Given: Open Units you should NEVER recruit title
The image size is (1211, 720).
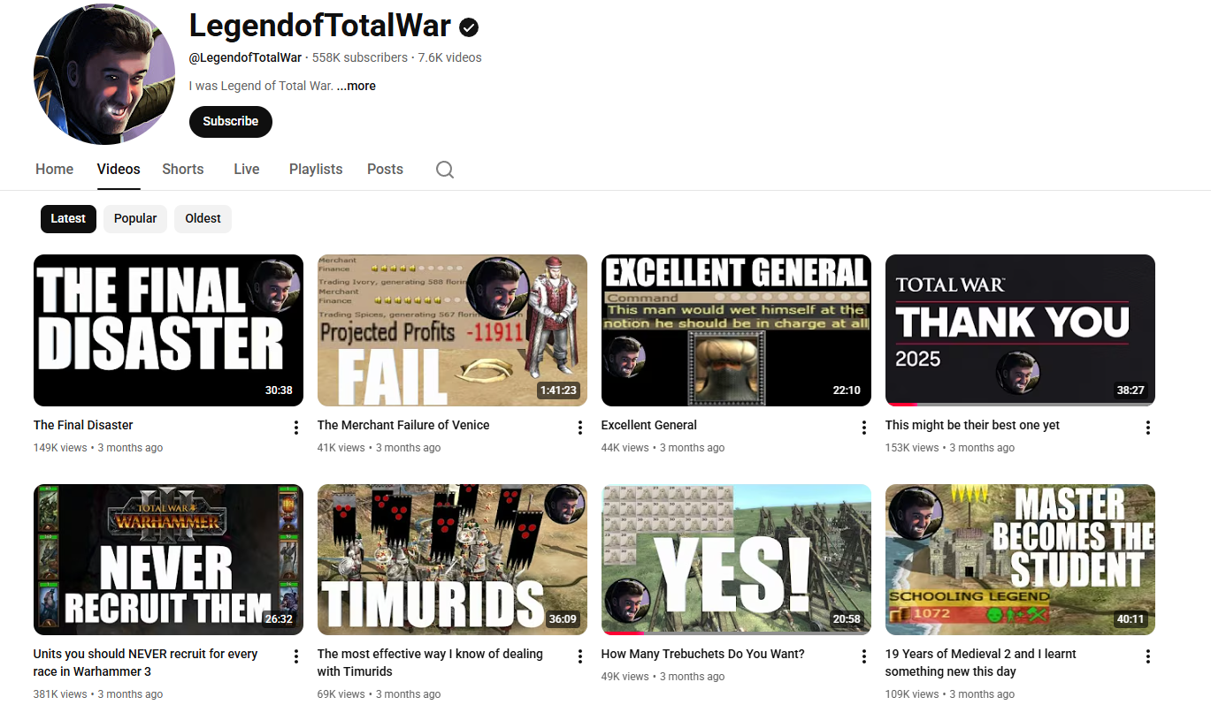Looking at the screenshot, I should [146, 663].
